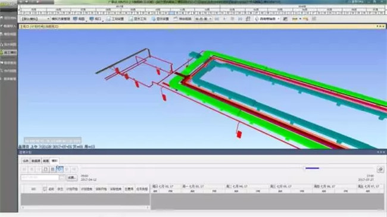Expand the arrow beside the Viewport button
The height and width of the screenshot is (217, 387).
[x=102, y=21]
